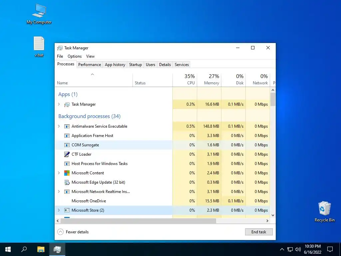Open the My Computer desktop icon

pyautogui.click(x=39, y=13)
